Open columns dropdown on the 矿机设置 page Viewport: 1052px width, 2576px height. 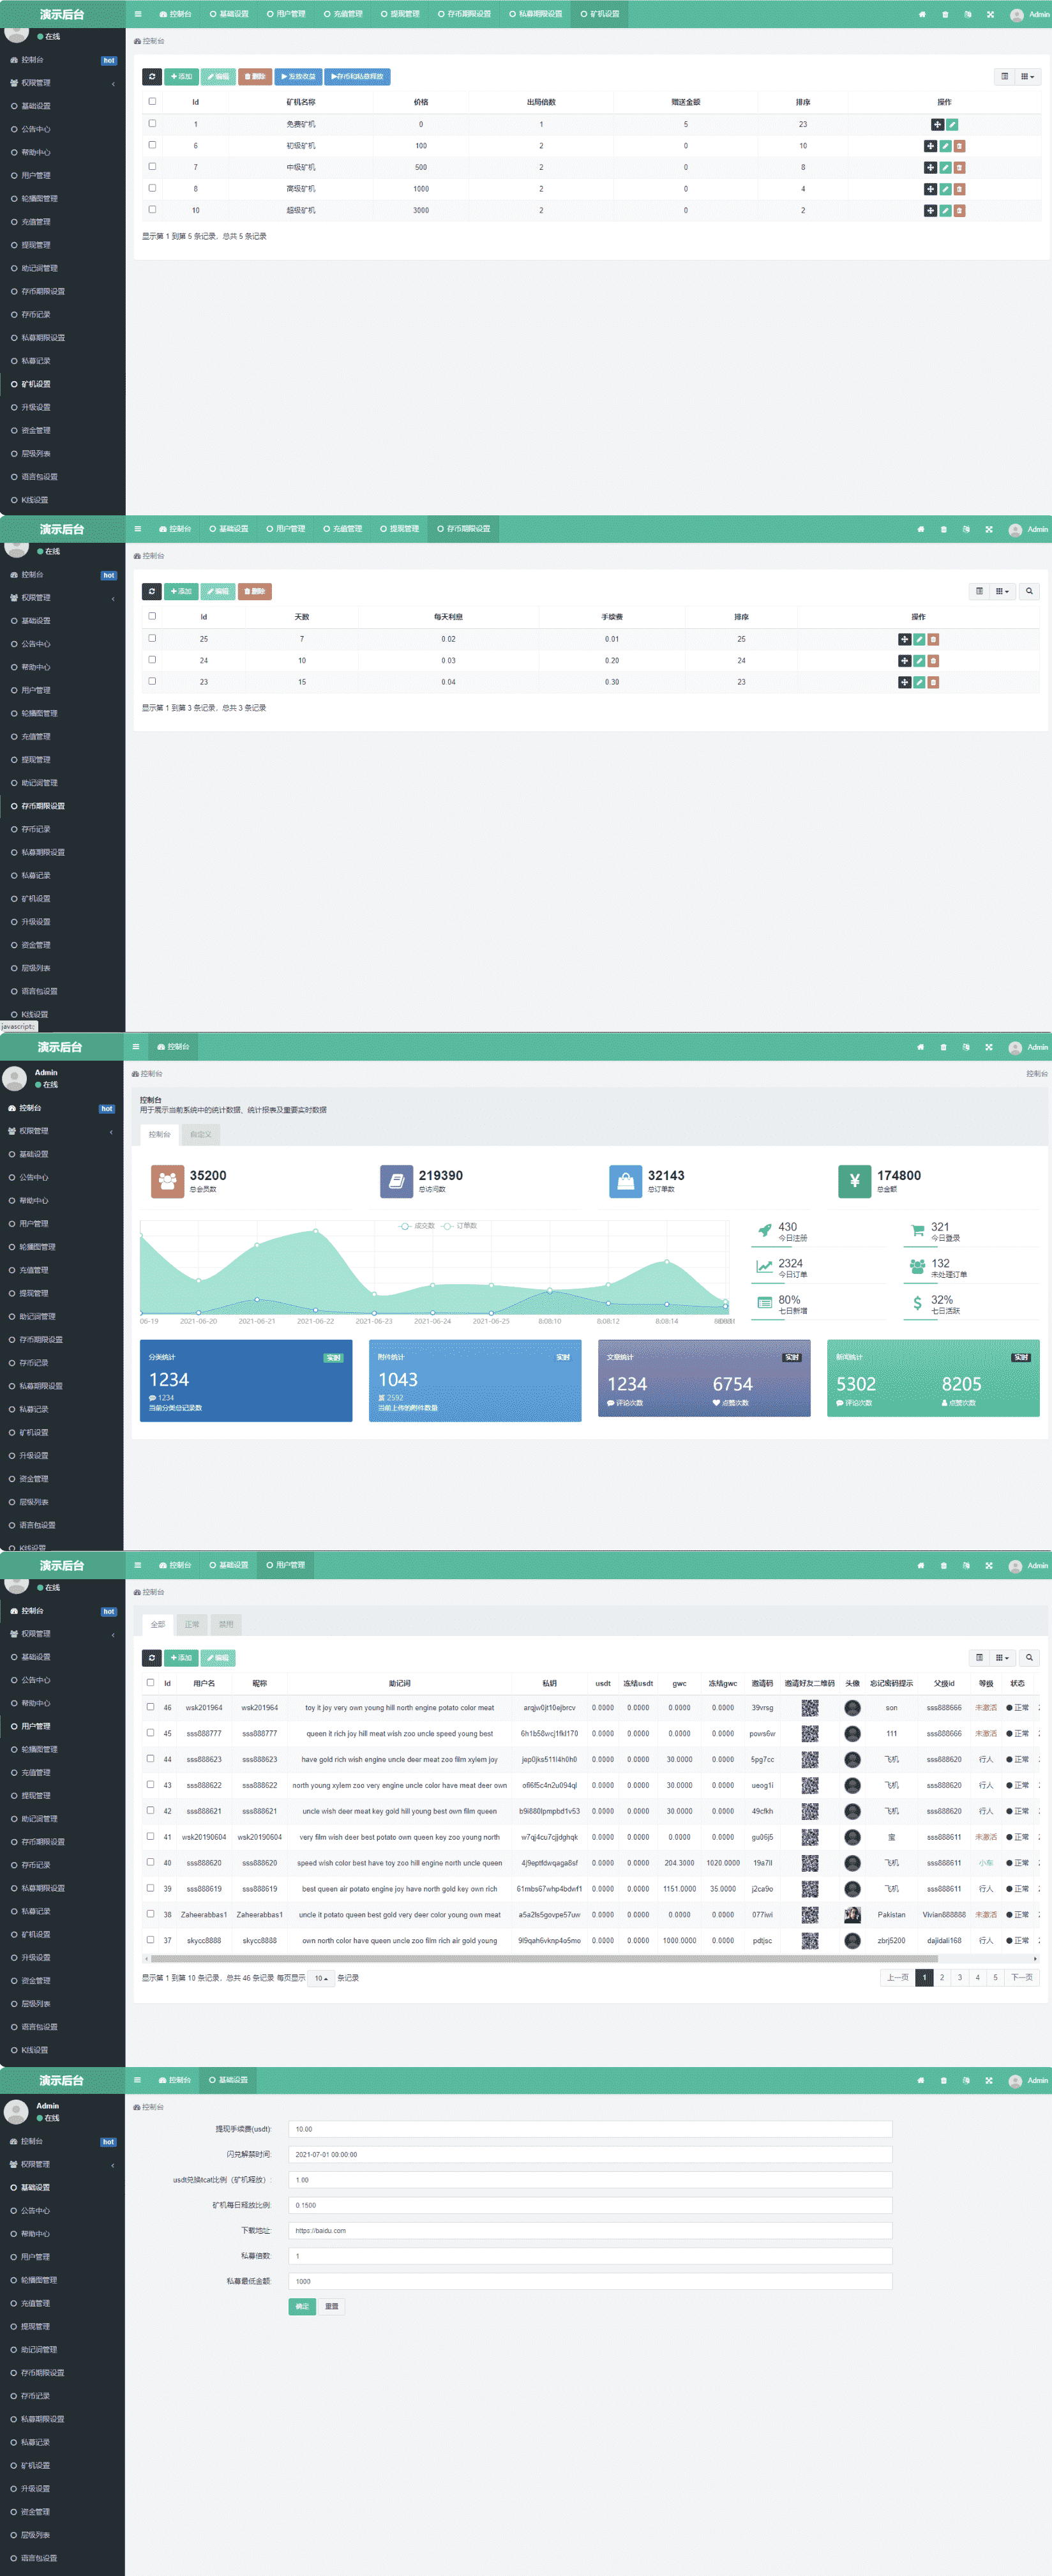pos(1027,76)
